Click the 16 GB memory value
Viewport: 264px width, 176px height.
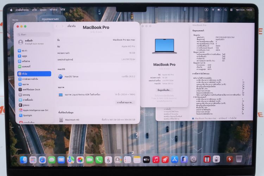(x=132, y=53)
